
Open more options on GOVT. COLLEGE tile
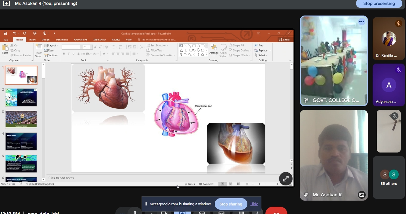click(x=361, y=22)
